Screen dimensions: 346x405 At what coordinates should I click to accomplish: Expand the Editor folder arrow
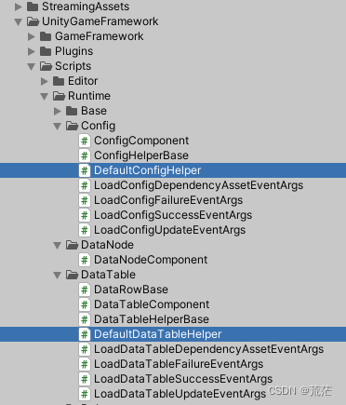[x=45, y=81]
